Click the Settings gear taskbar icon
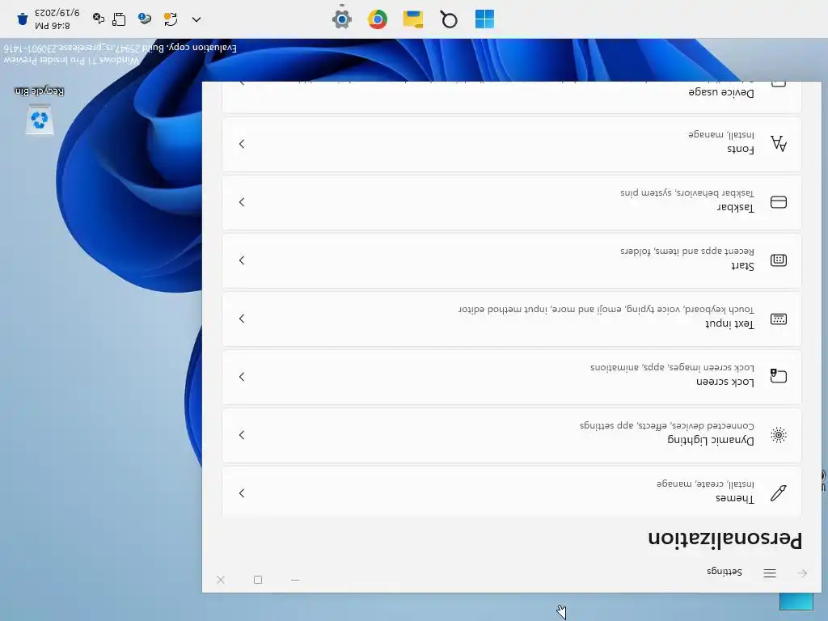Screen dimensions: 828x621 point(342,19)
